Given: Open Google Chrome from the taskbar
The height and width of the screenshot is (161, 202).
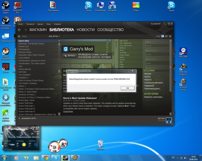Looking at the screenshot, I should tap(46, 158).
